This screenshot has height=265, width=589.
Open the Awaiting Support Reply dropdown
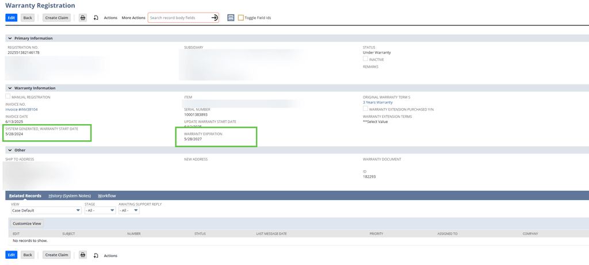point(129,210)
